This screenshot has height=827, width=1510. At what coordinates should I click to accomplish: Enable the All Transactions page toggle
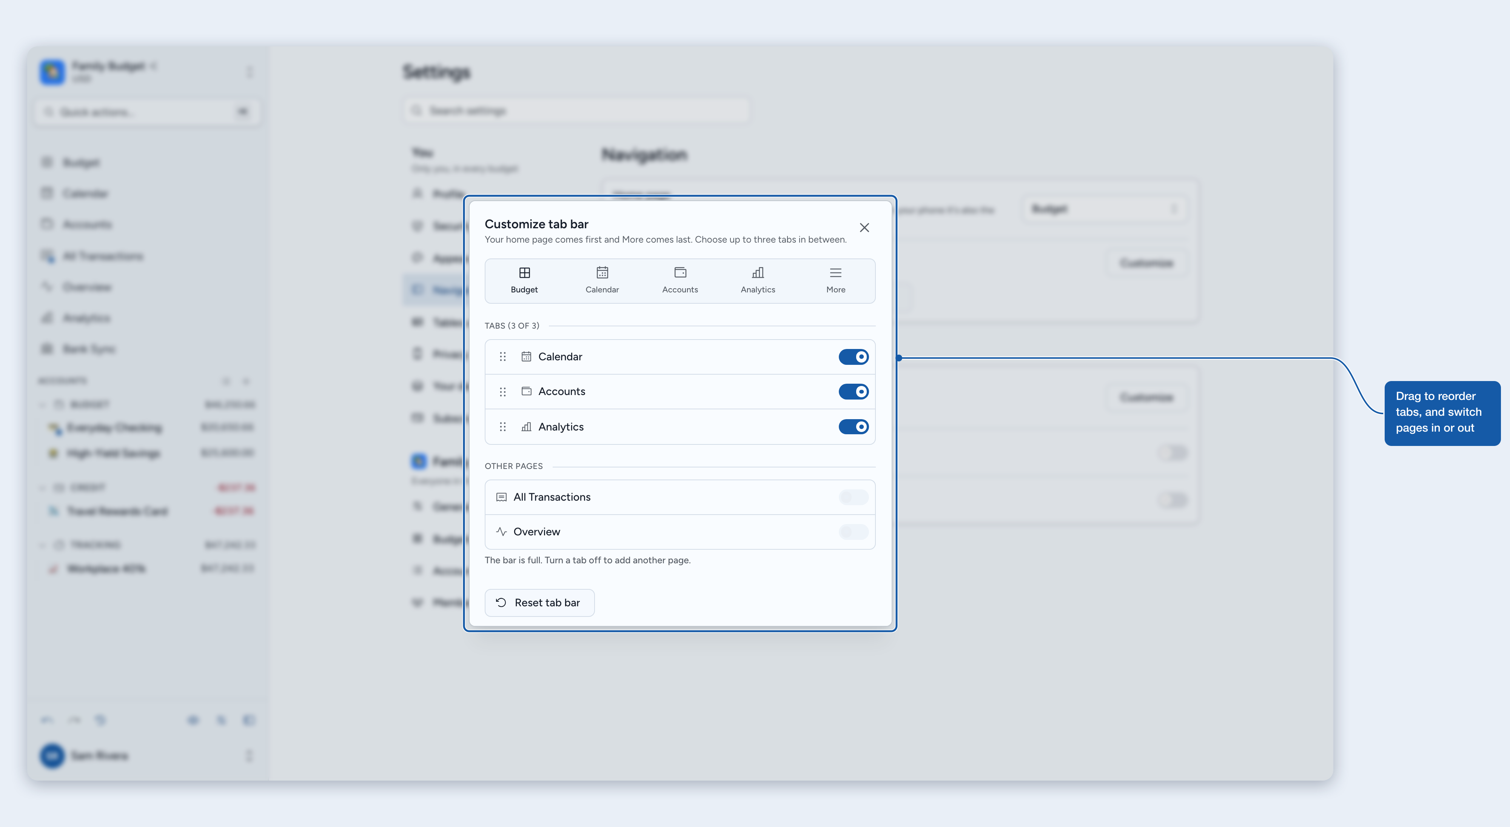pyautogui.click(x=854, y=497)
